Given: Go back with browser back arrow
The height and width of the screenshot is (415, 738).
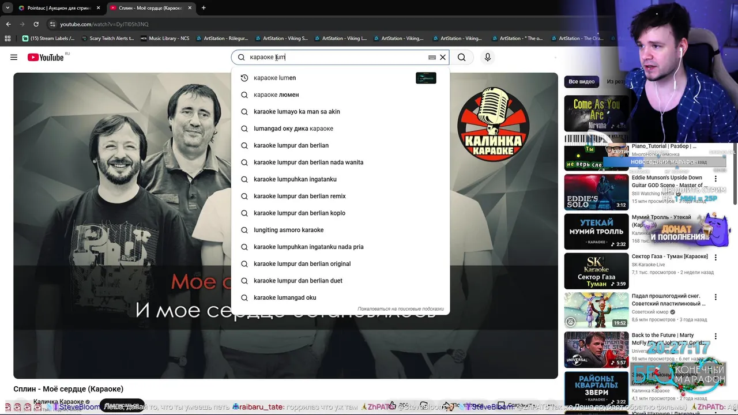Looking at the screenshot, I should coord(8,24).
